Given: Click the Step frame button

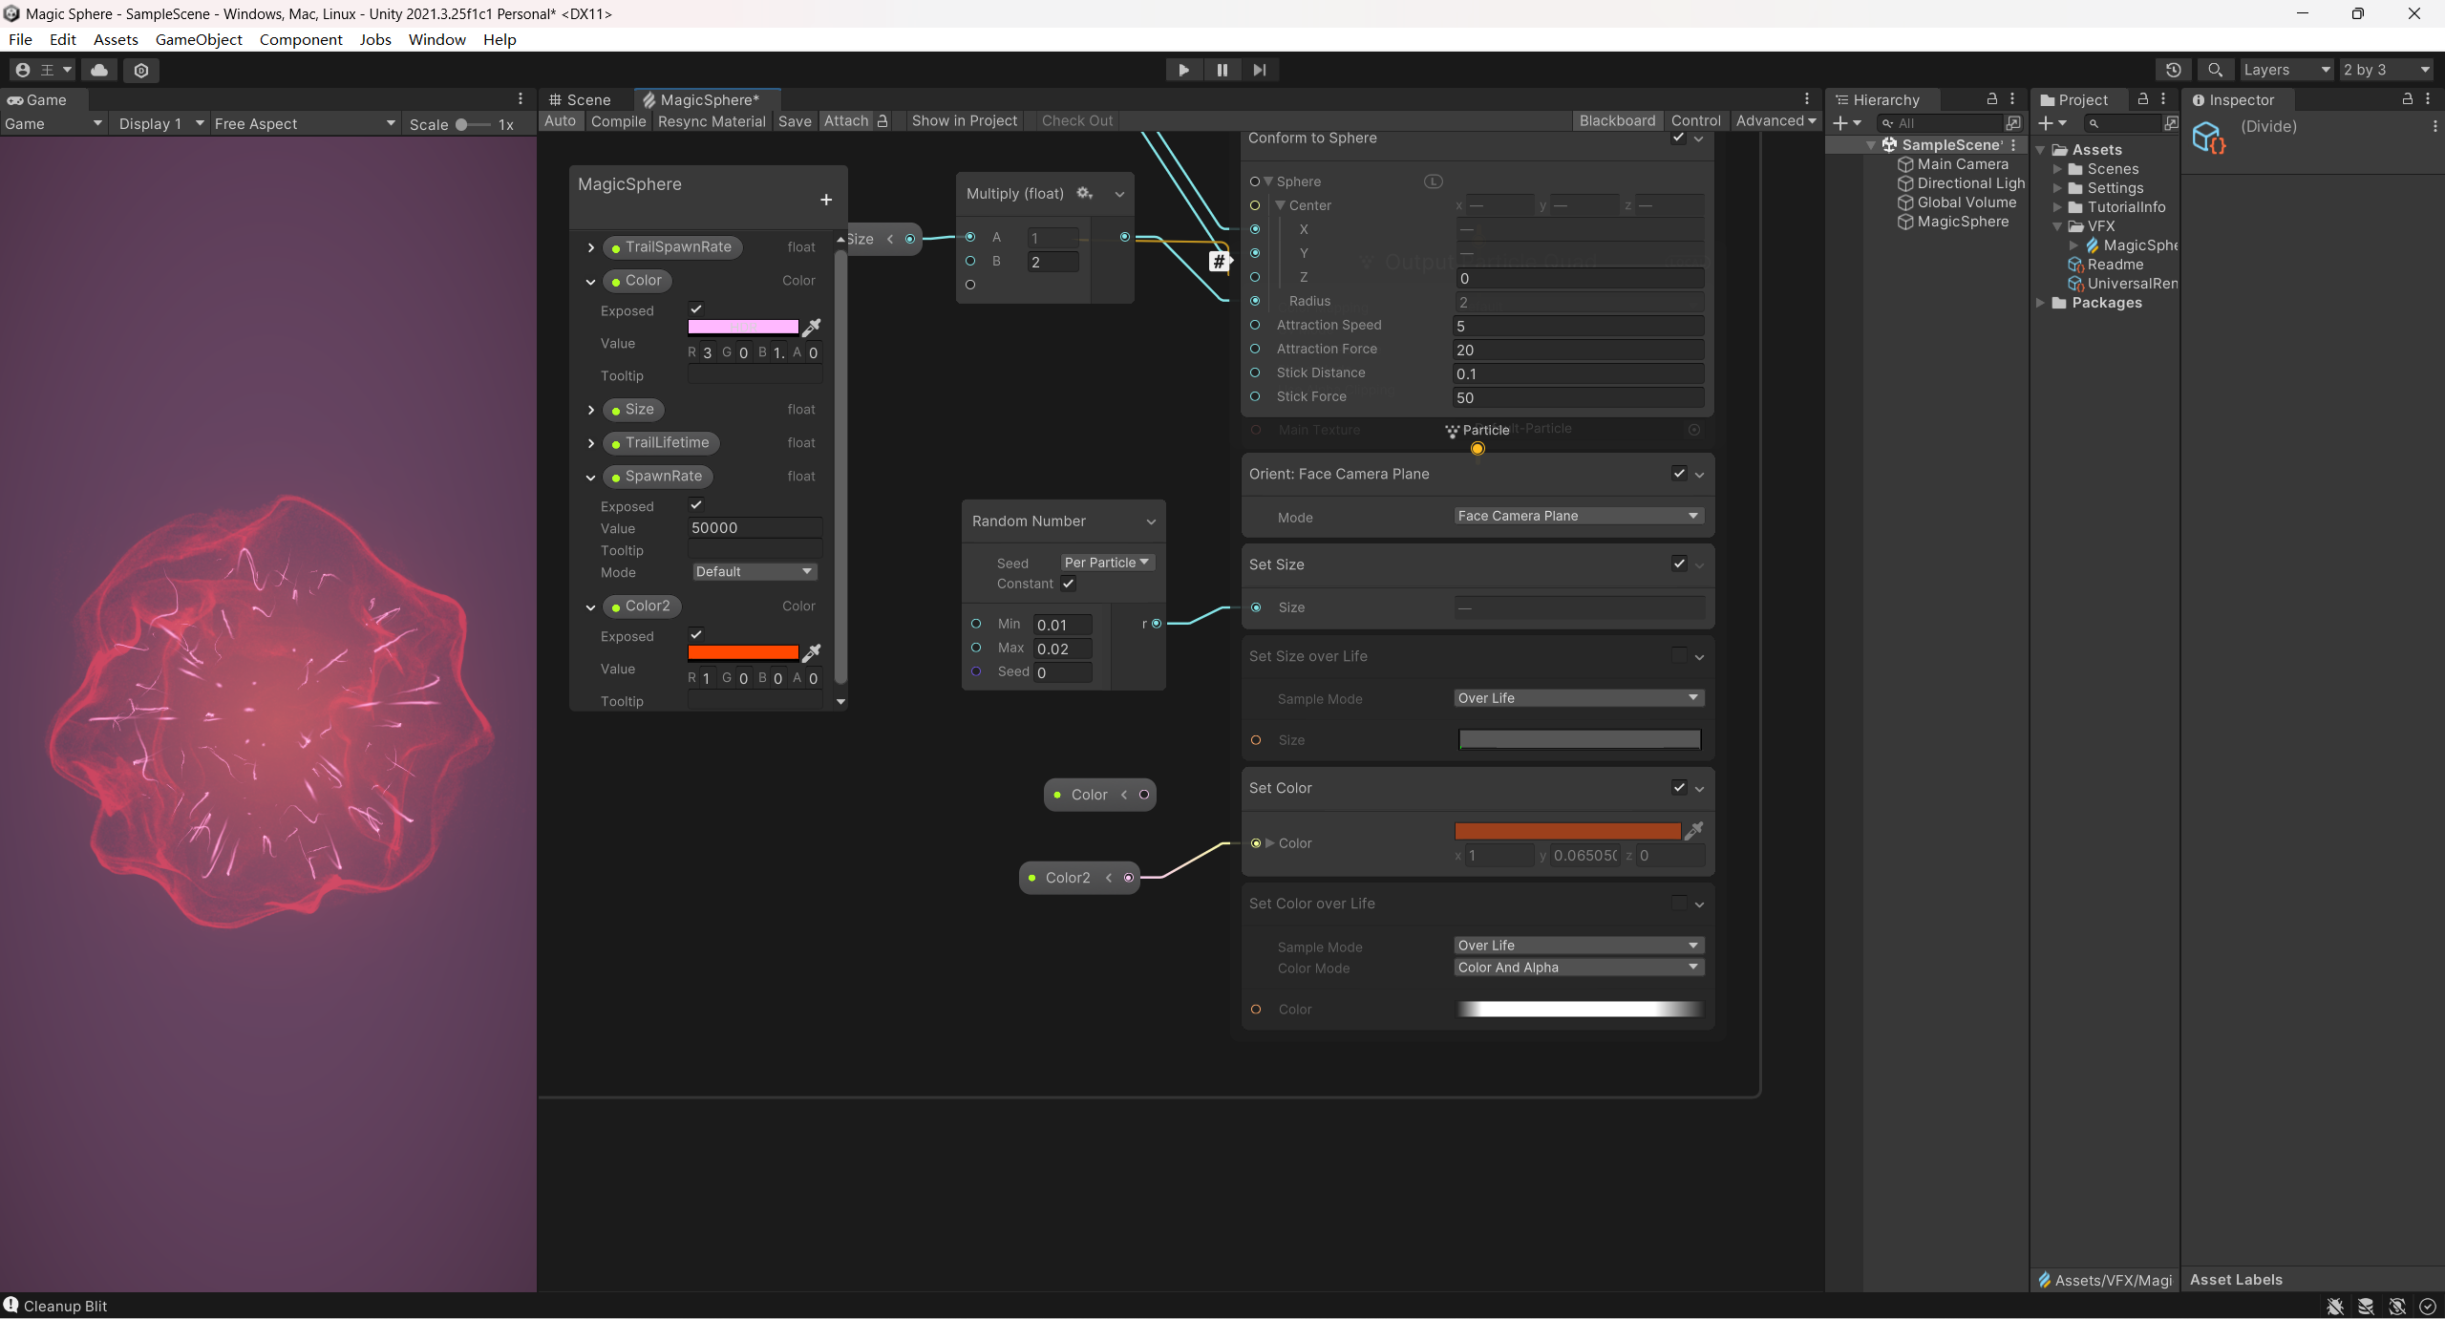Looking at the screenshot, I should tap(1260, 70).
